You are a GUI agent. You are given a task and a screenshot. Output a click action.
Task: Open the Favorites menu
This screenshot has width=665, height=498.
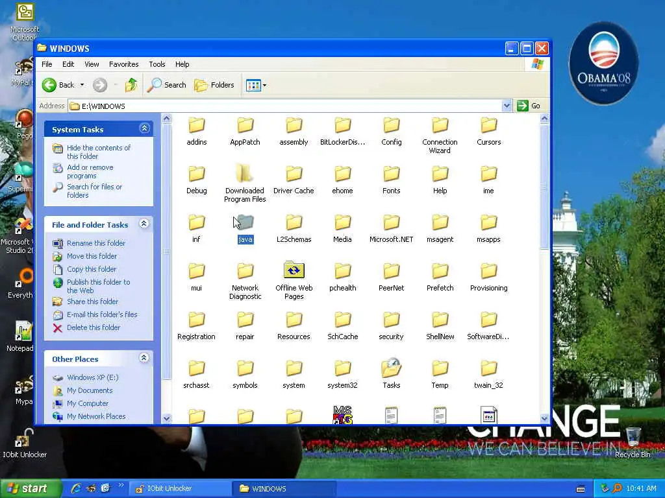[124, 64]
